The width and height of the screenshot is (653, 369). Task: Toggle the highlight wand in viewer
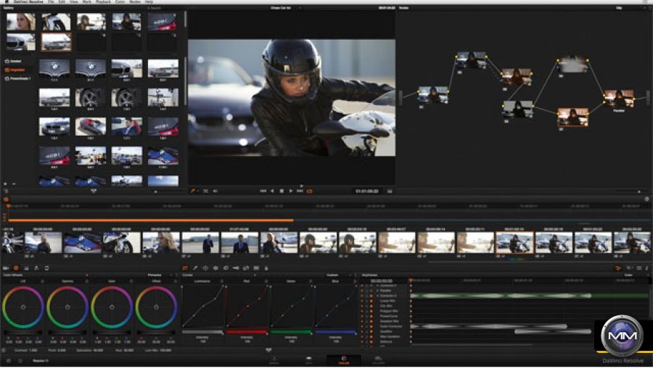[192, 191]
